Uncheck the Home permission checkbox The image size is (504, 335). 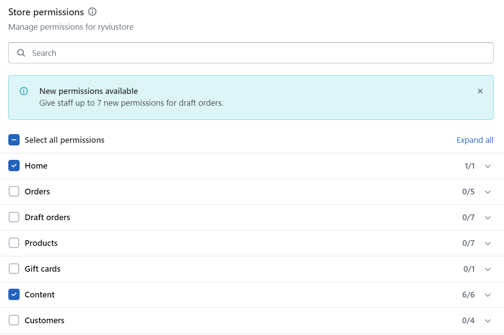point(14,166)
